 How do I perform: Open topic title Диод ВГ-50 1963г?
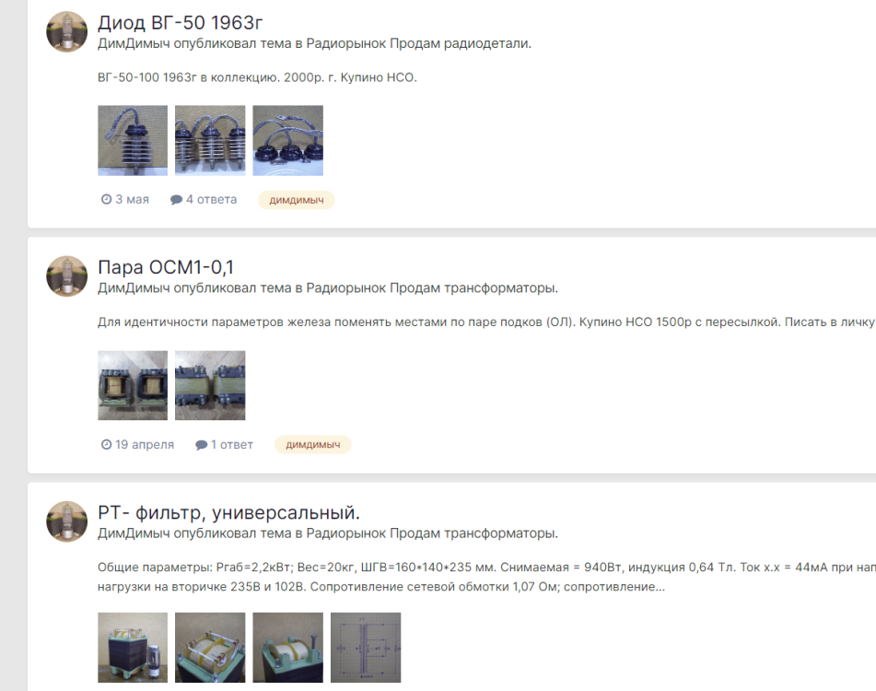(x=180, y=22)
